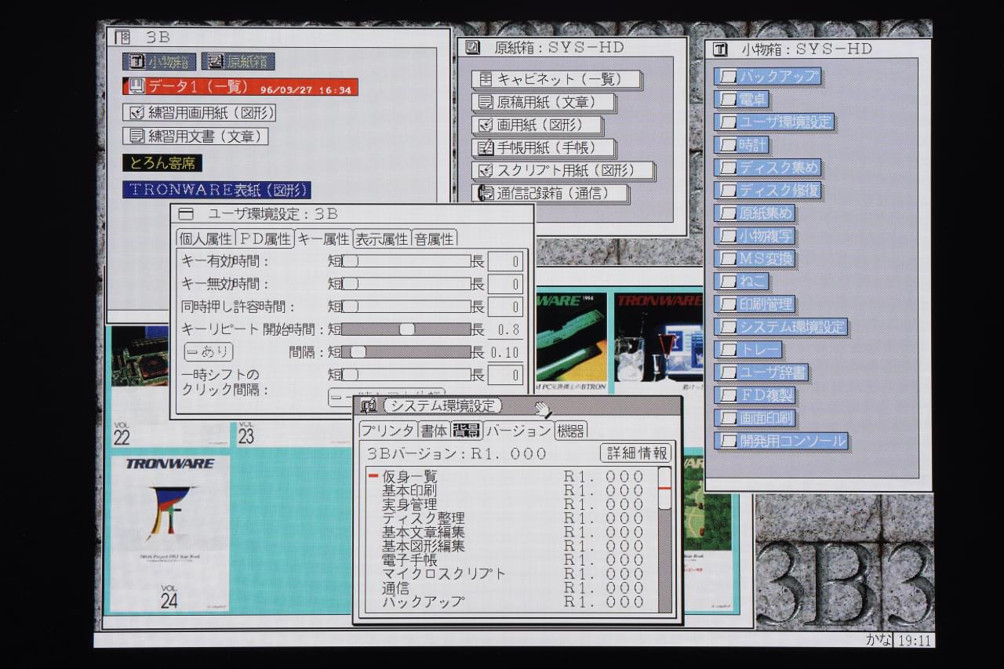Click the 小物箱 item in the 3B window
The image size is (1004, 669).
point(159,61)
